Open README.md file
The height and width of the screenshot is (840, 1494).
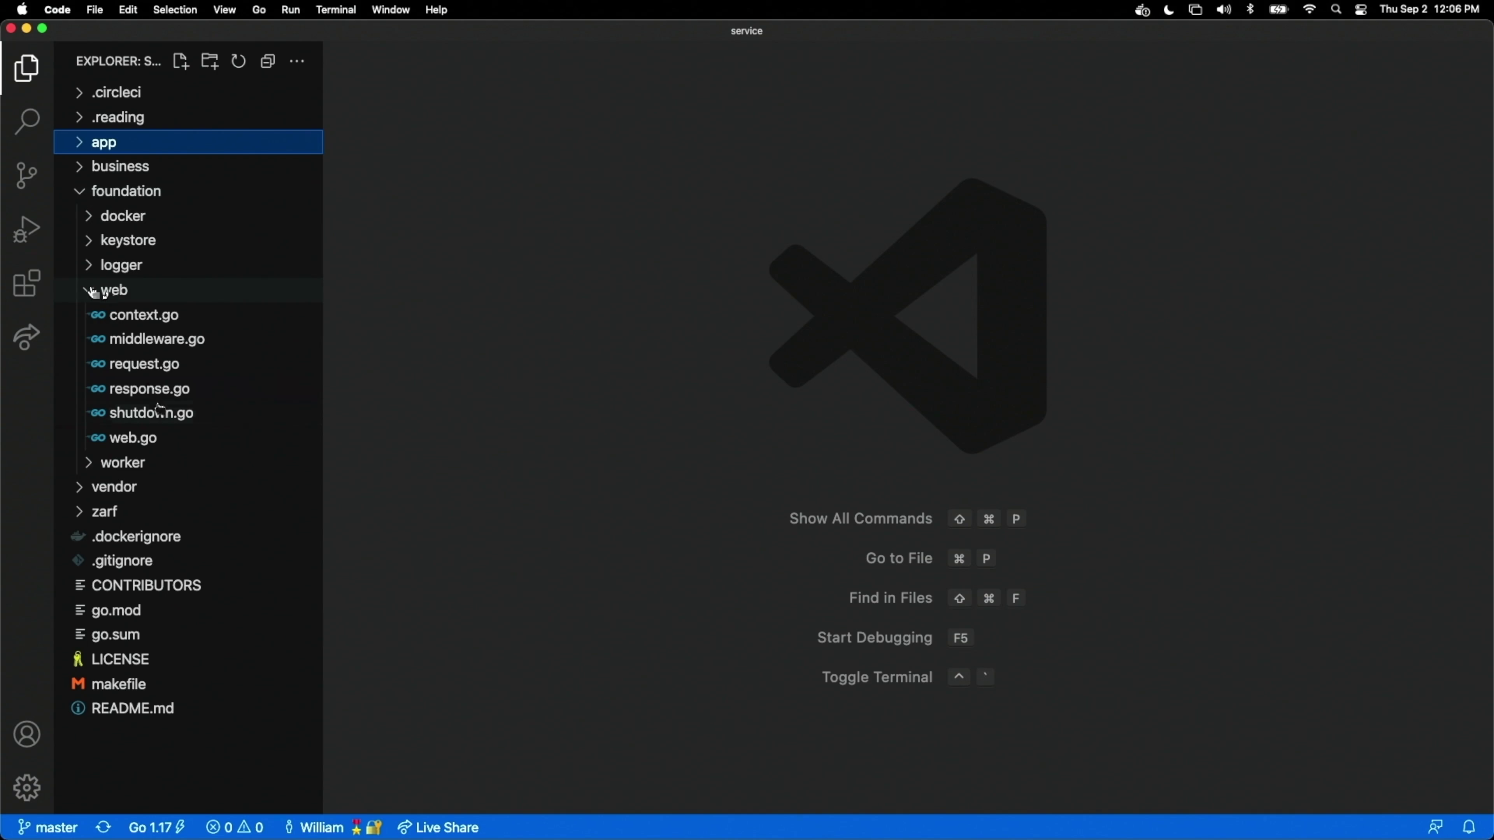click(188, 709)
